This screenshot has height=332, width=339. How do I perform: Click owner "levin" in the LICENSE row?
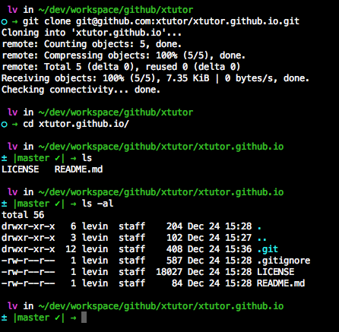click(x=95, y=272)
